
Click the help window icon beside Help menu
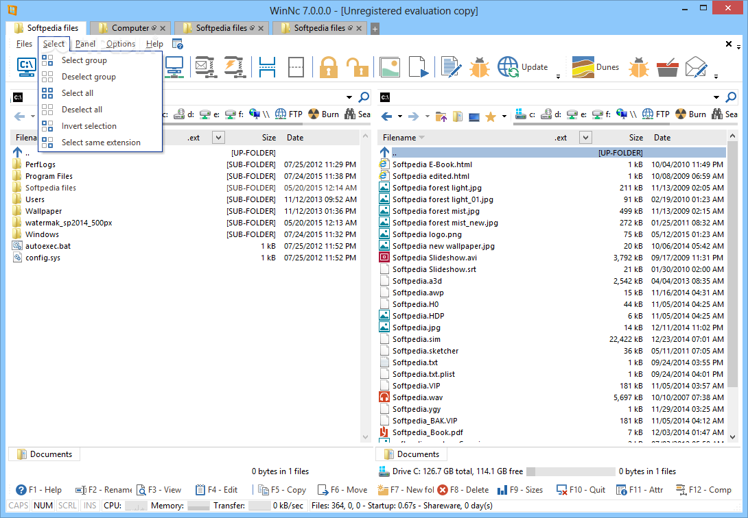(x=178, y=44)
